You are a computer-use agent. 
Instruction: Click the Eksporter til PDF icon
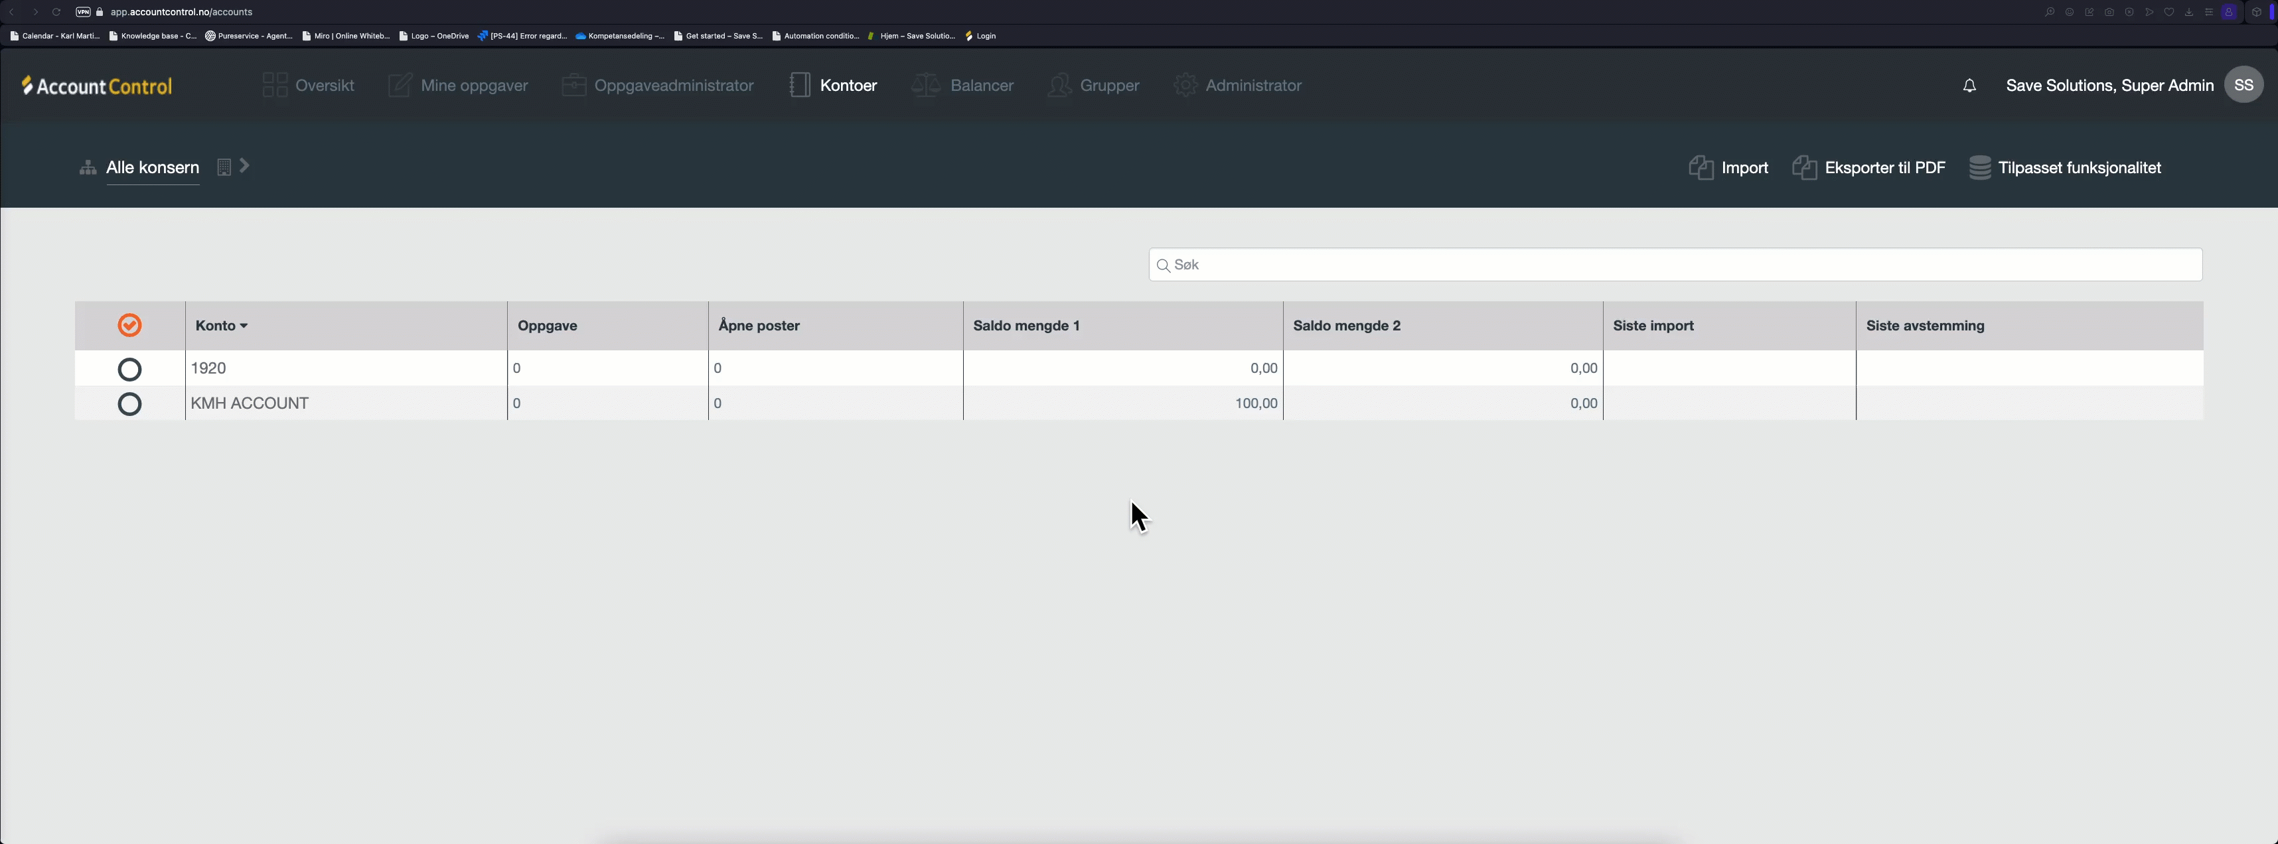click(x=1804, y=168)
